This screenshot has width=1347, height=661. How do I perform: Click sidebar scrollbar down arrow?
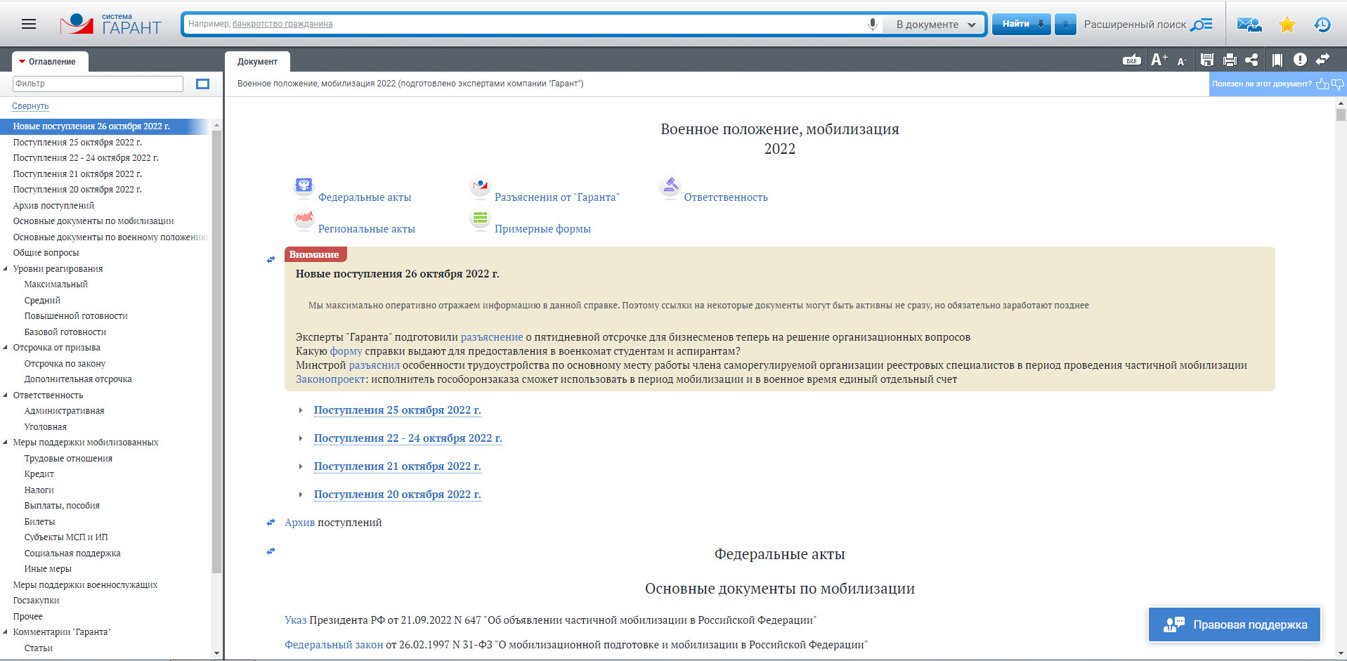click(216, 653)
